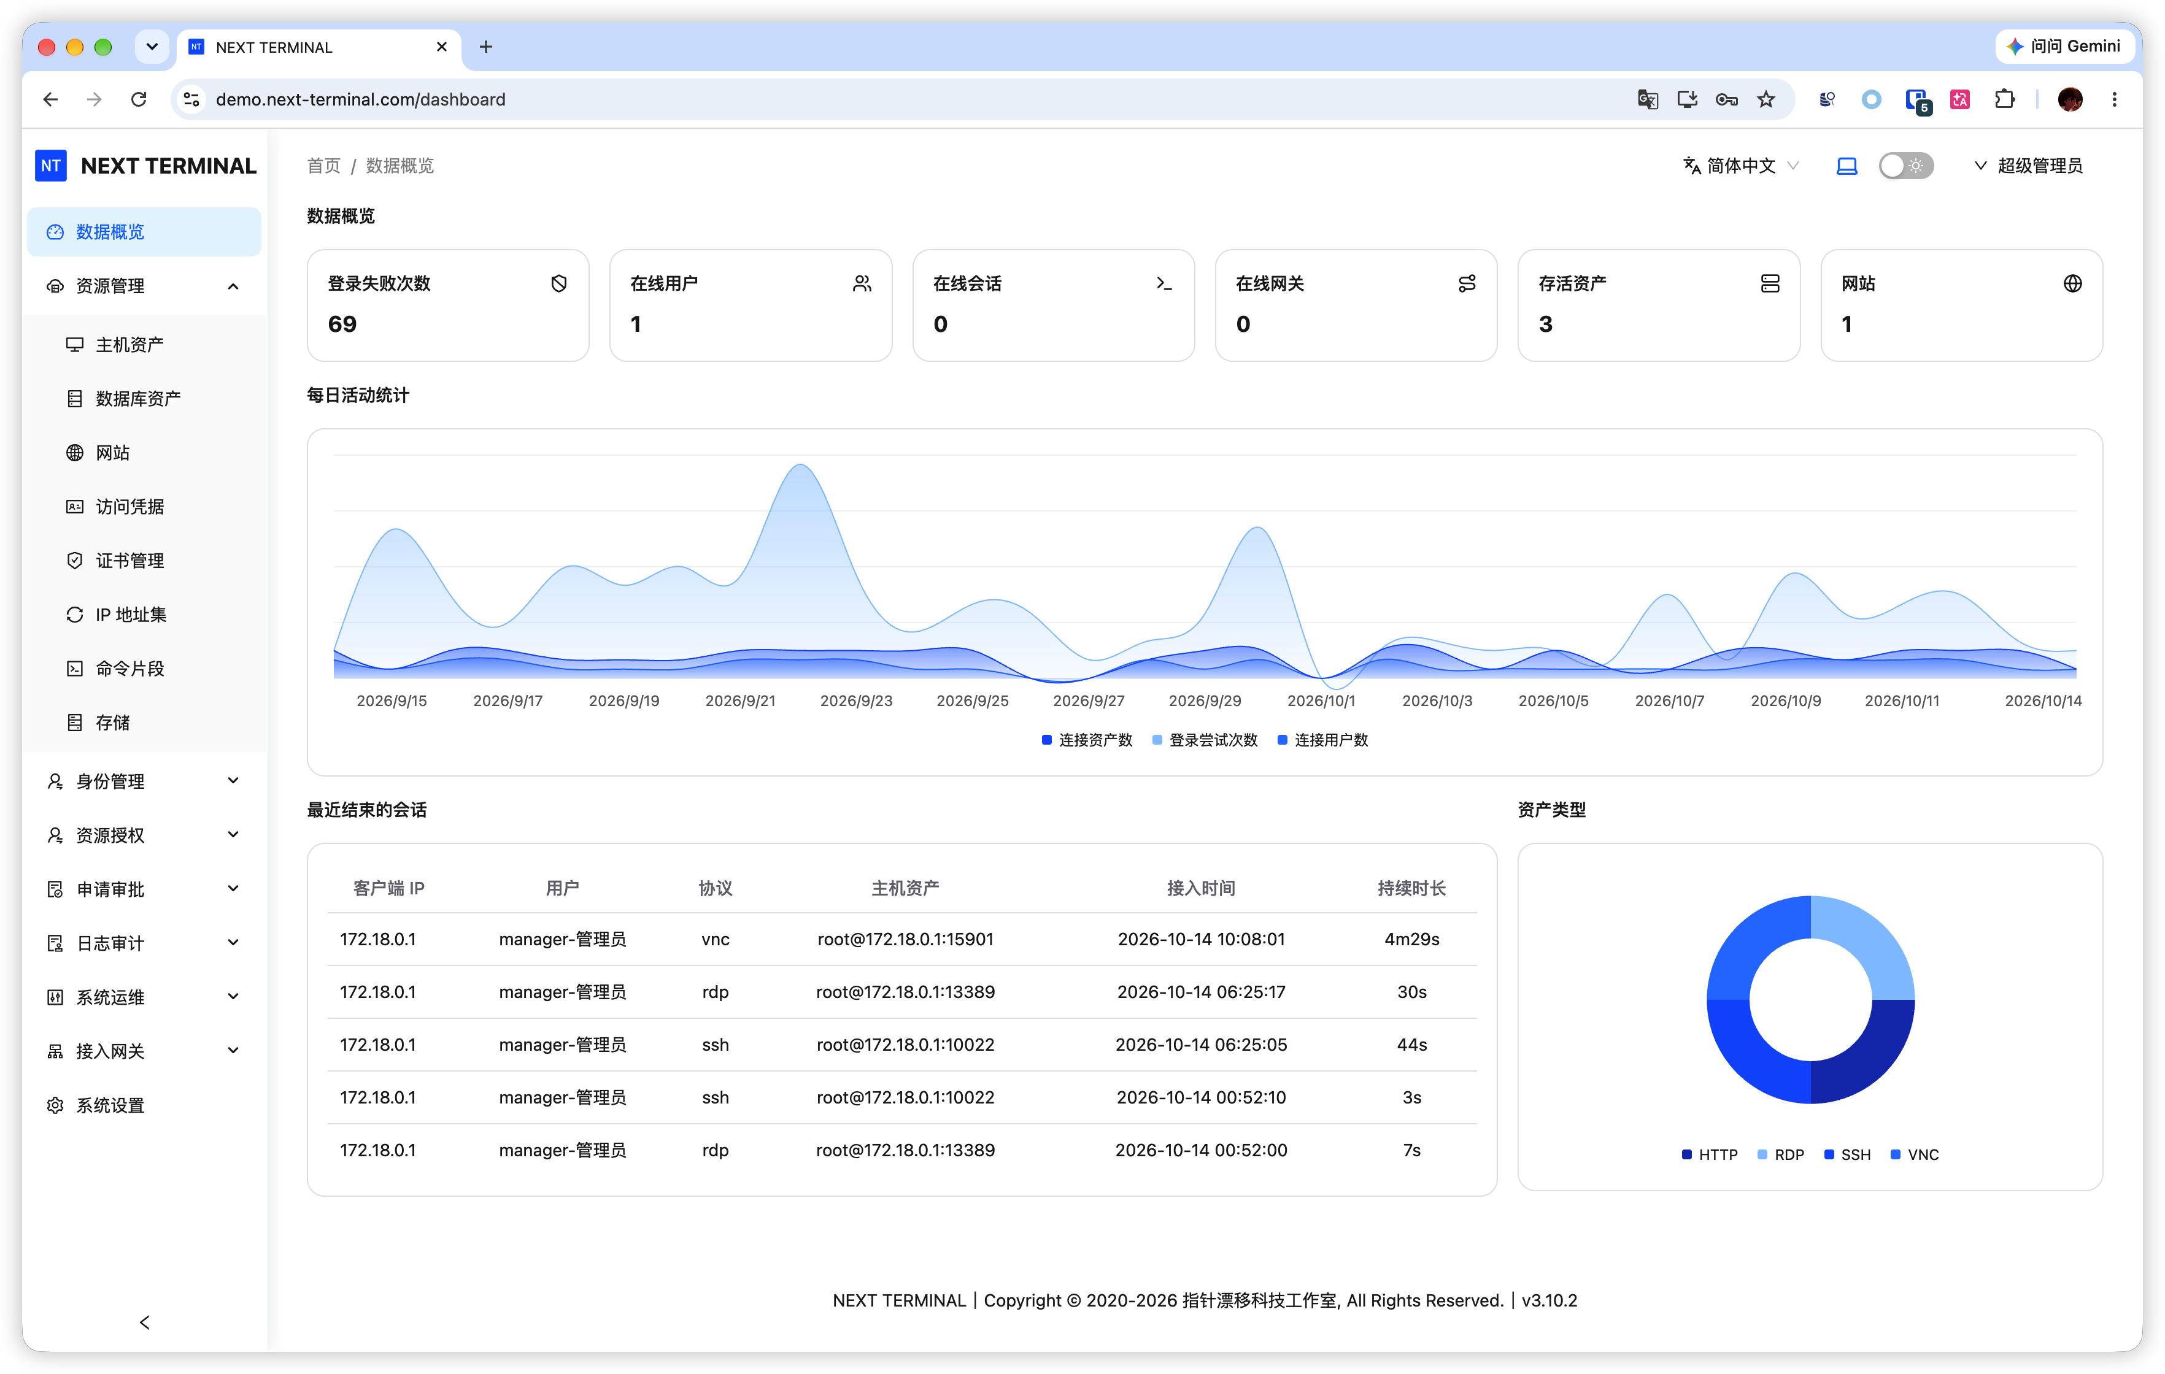Viewport: 2165px width, 1374px height.
Task: Toggle the 连接用户数 legend series
Action: click(x=1322, y=740)
